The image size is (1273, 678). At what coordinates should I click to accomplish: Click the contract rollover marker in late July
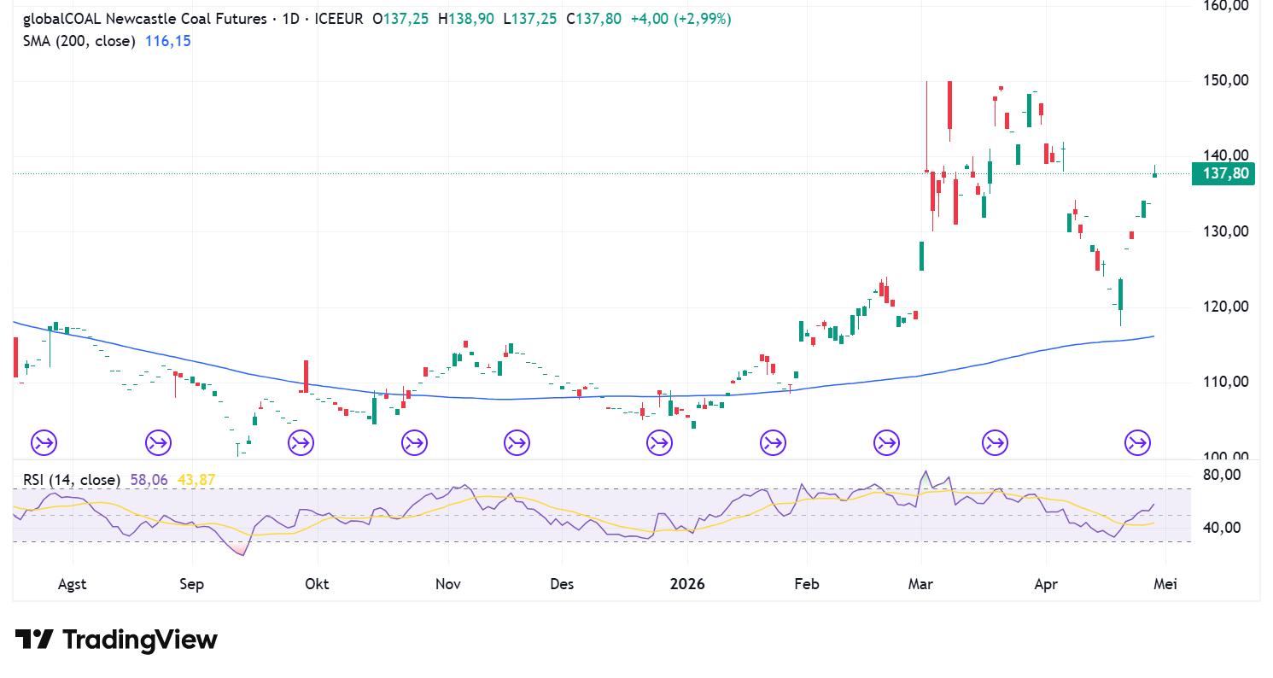(x=44, y=443)
